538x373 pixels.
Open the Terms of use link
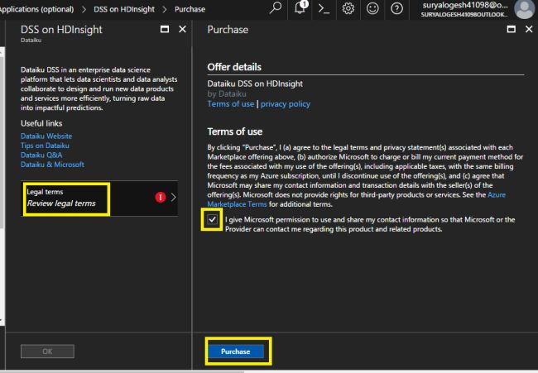[231, 104]
